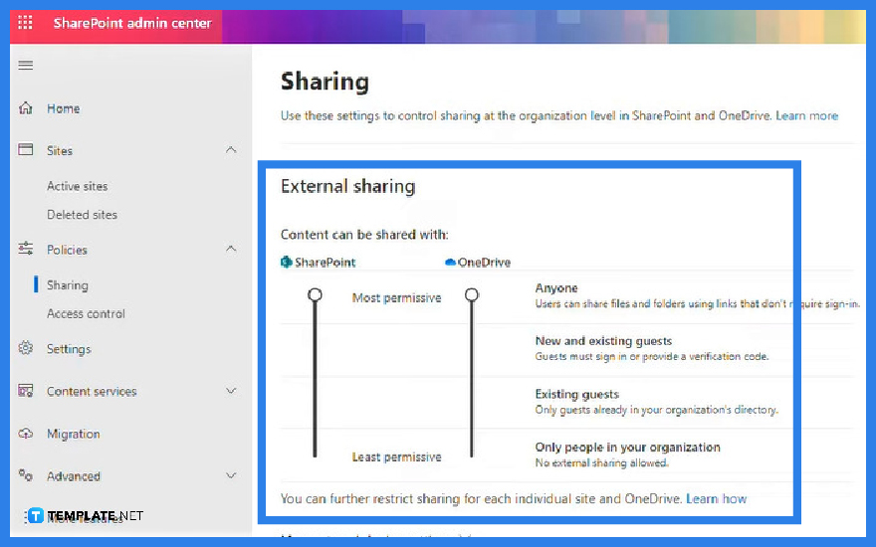Click No external sharing allowed text
The image size is (876, 547).
tap(601, 462)
